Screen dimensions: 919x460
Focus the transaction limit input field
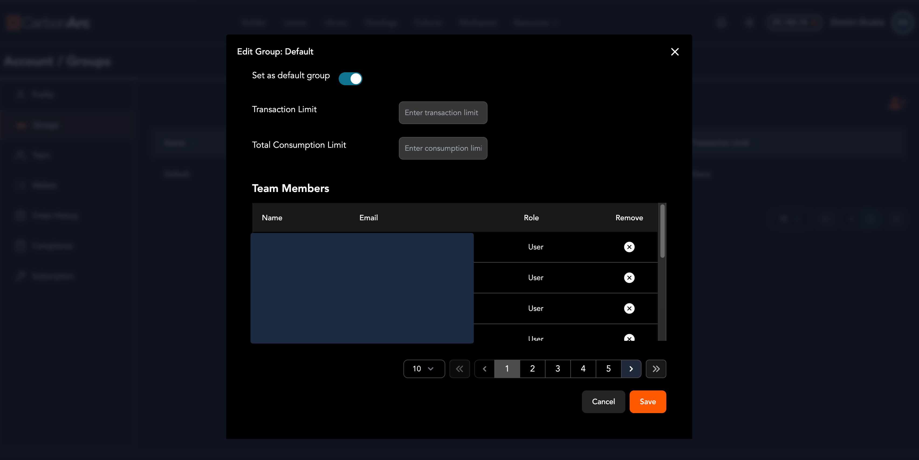(443, 113)
